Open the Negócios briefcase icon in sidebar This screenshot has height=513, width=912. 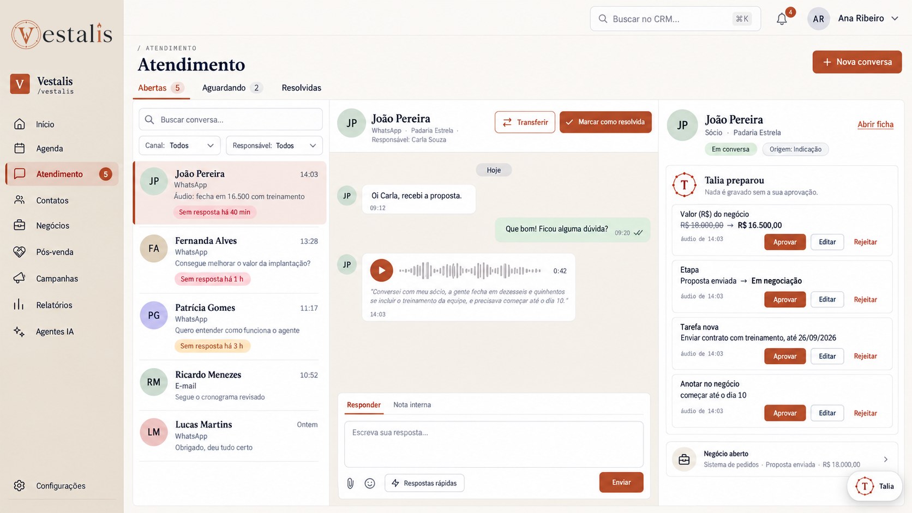pyautogui.click(x=20, y=225)
